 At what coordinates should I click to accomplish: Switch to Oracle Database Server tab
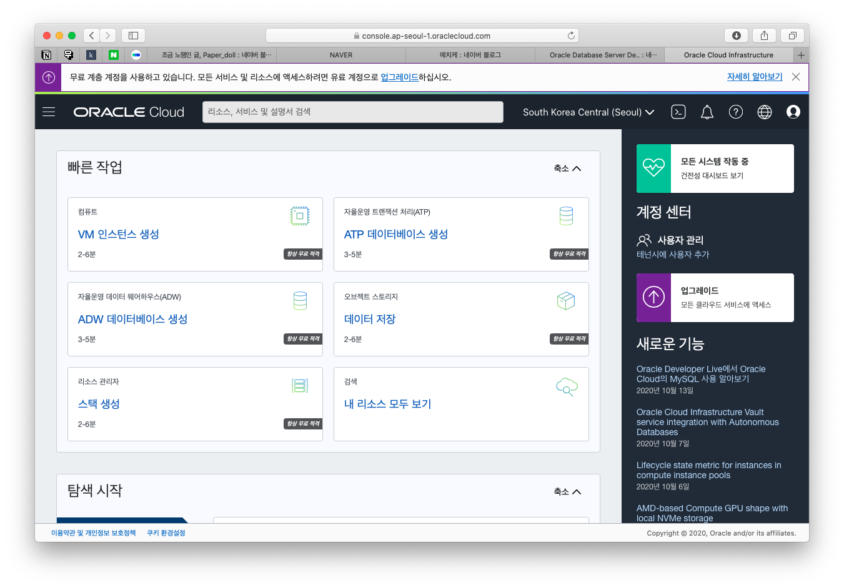point(600,55)
